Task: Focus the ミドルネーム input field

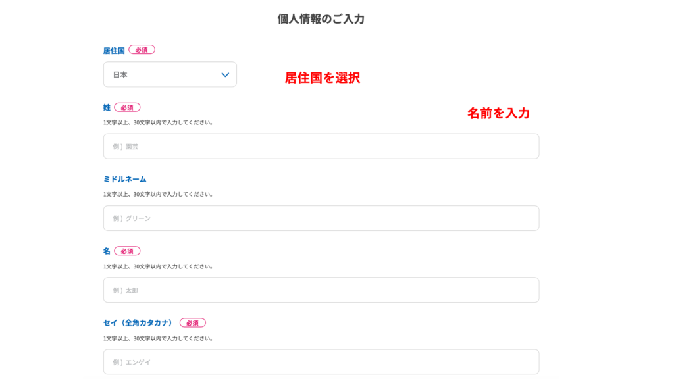Action: pyautogui.click(x=321, y=218)
